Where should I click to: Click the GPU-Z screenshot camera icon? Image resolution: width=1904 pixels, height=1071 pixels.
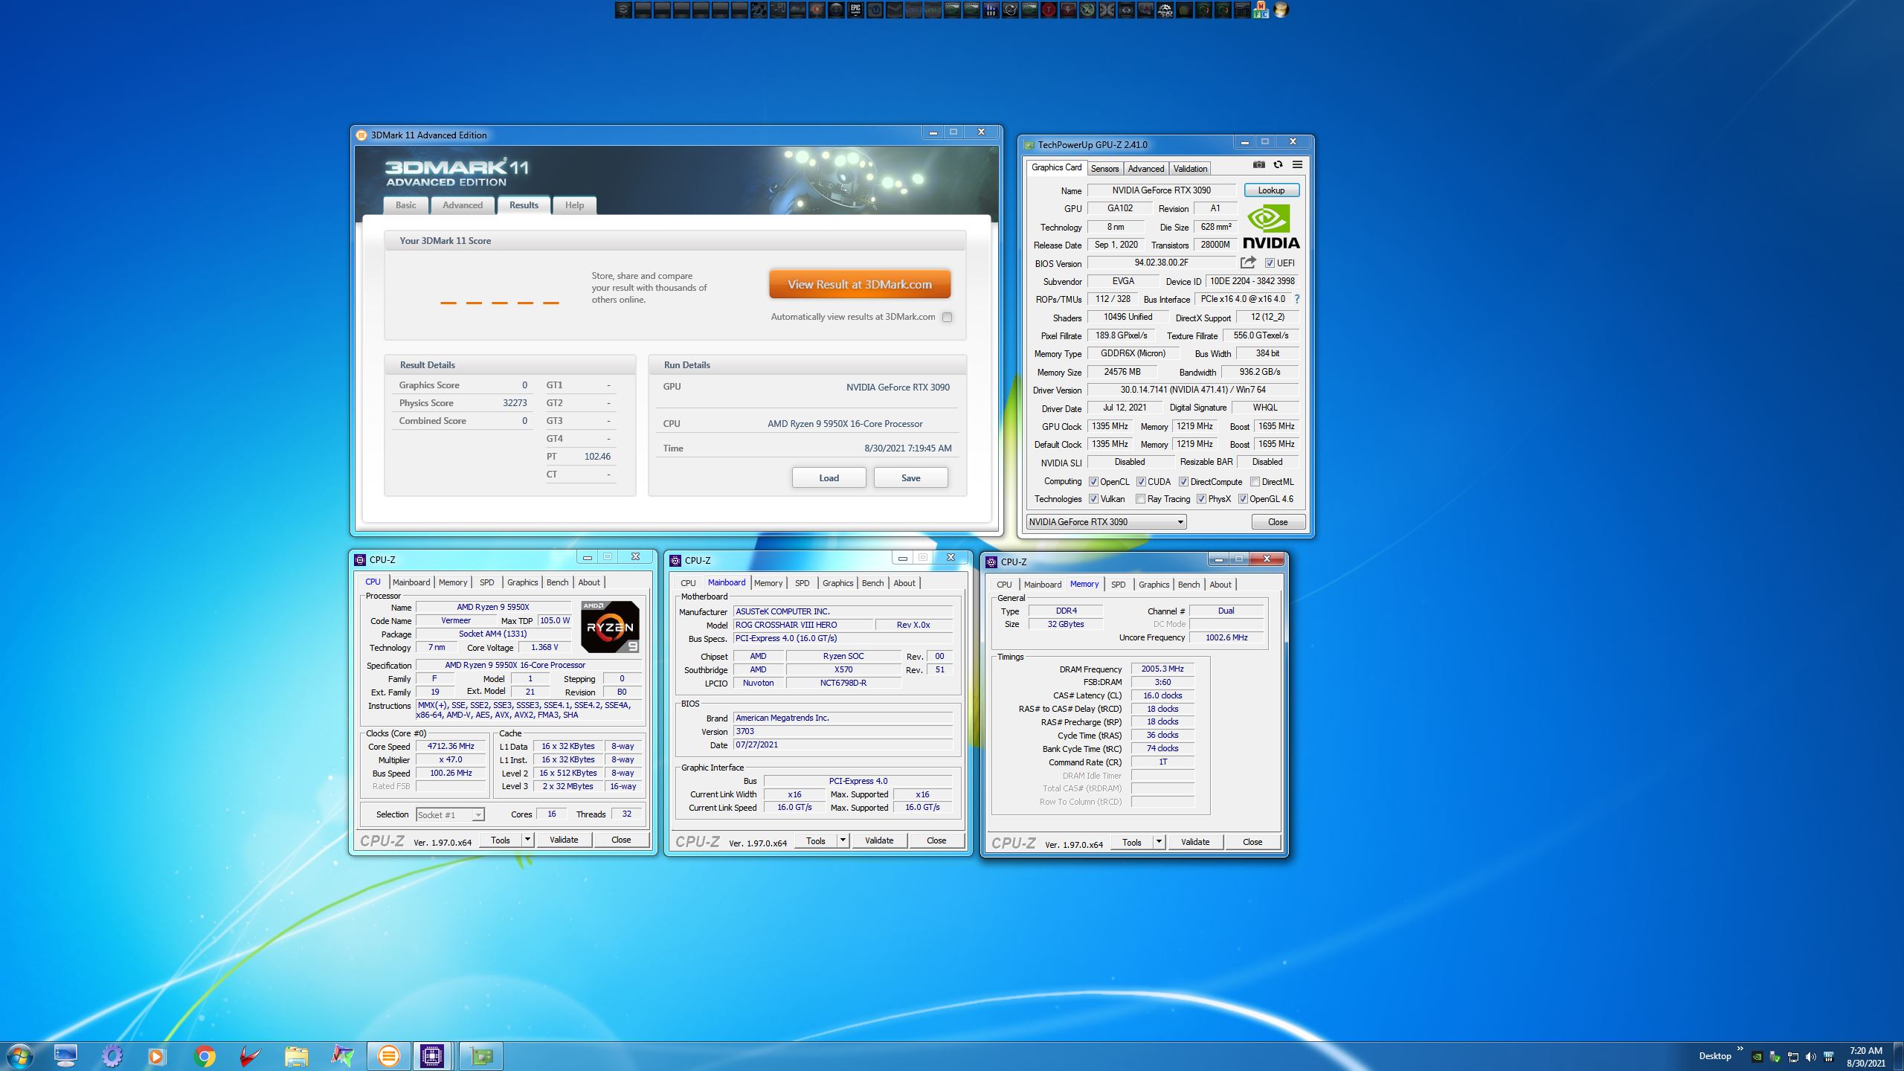(1258, 165)
